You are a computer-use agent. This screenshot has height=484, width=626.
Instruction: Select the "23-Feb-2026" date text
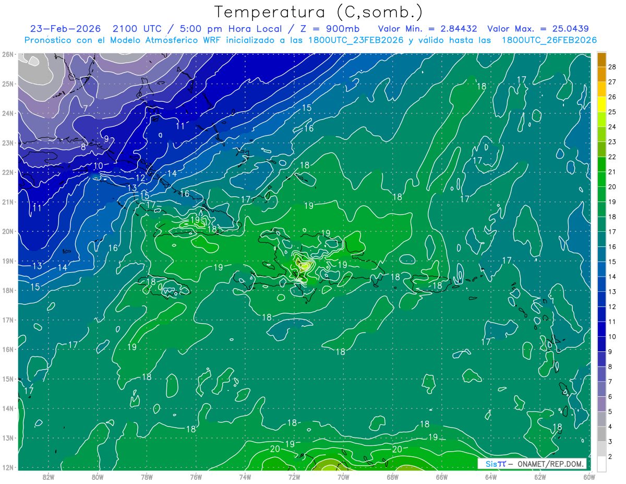tap(66, 29)
